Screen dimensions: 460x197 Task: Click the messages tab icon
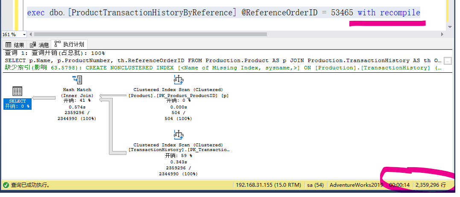pos(33,45)
